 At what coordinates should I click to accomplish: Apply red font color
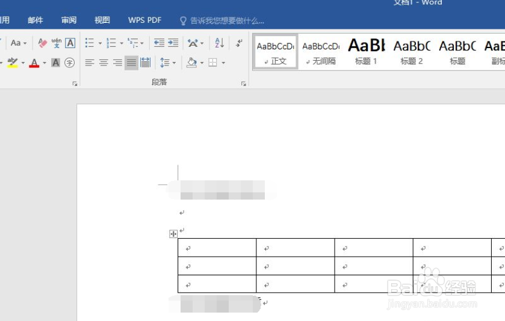(x=34, y=63)
